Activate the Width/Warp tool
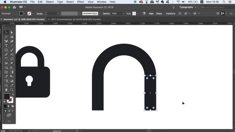This screenshot has width=235, height=132. pos(6,63)
